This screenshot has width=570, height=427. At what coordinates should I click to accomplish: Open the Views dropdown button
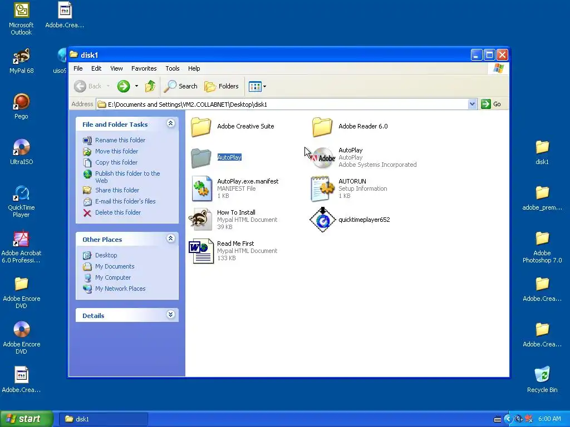click(x=257, y=86)
